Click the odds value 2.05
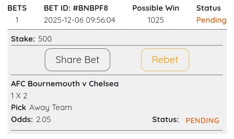 pos(44,120)
